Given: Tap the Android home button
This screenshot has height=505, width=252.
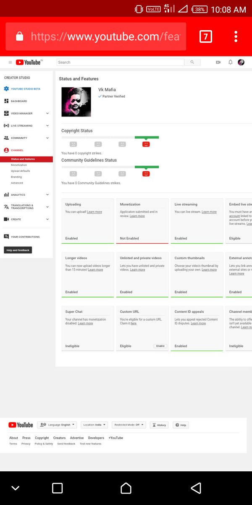Looking at the screenshot, I should (x=126, y=488).
